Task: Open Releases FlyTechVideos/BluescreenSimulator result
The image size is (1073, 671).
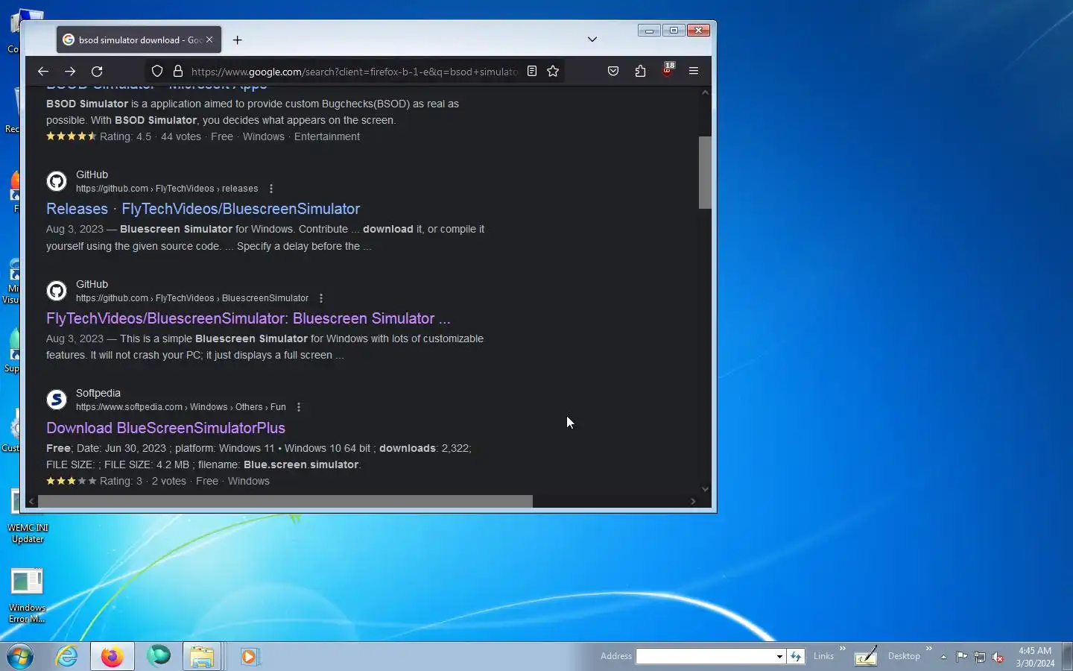Action: click(x=203, y=209)
